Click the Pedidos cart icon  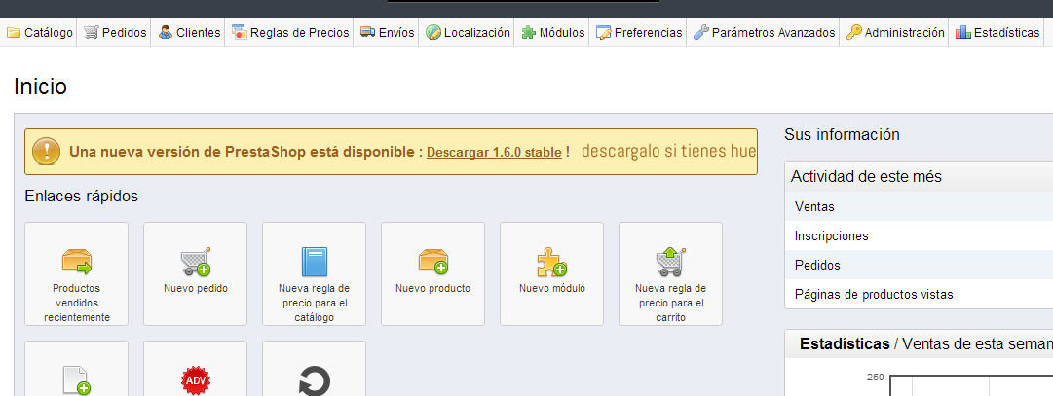(91, 32)
